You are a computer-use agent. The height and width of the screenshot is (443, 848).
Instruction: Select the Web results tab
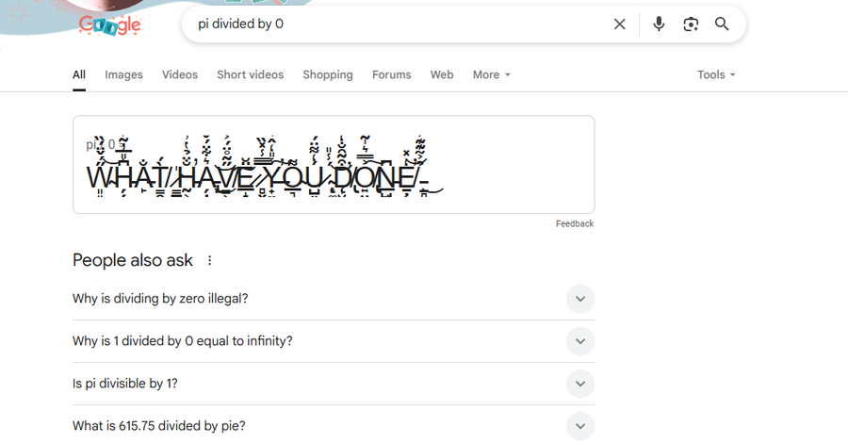pyautogui.click(x=442, y=75)
